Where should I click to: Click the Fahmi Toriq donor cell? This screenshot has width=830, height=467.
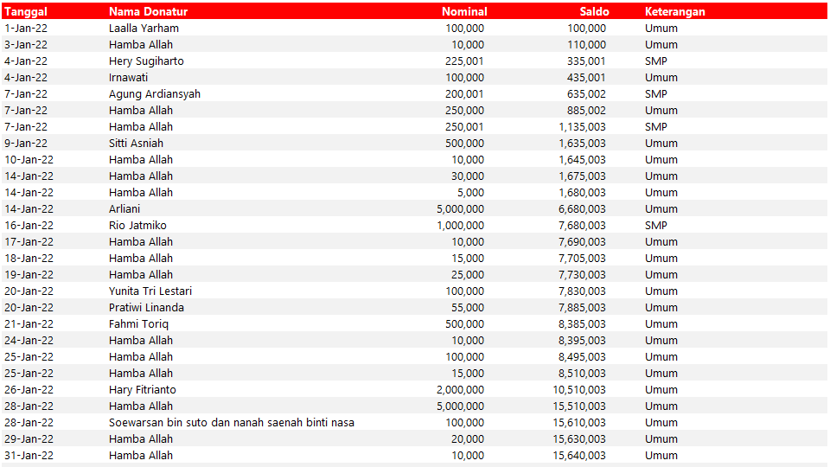[138, 323]
